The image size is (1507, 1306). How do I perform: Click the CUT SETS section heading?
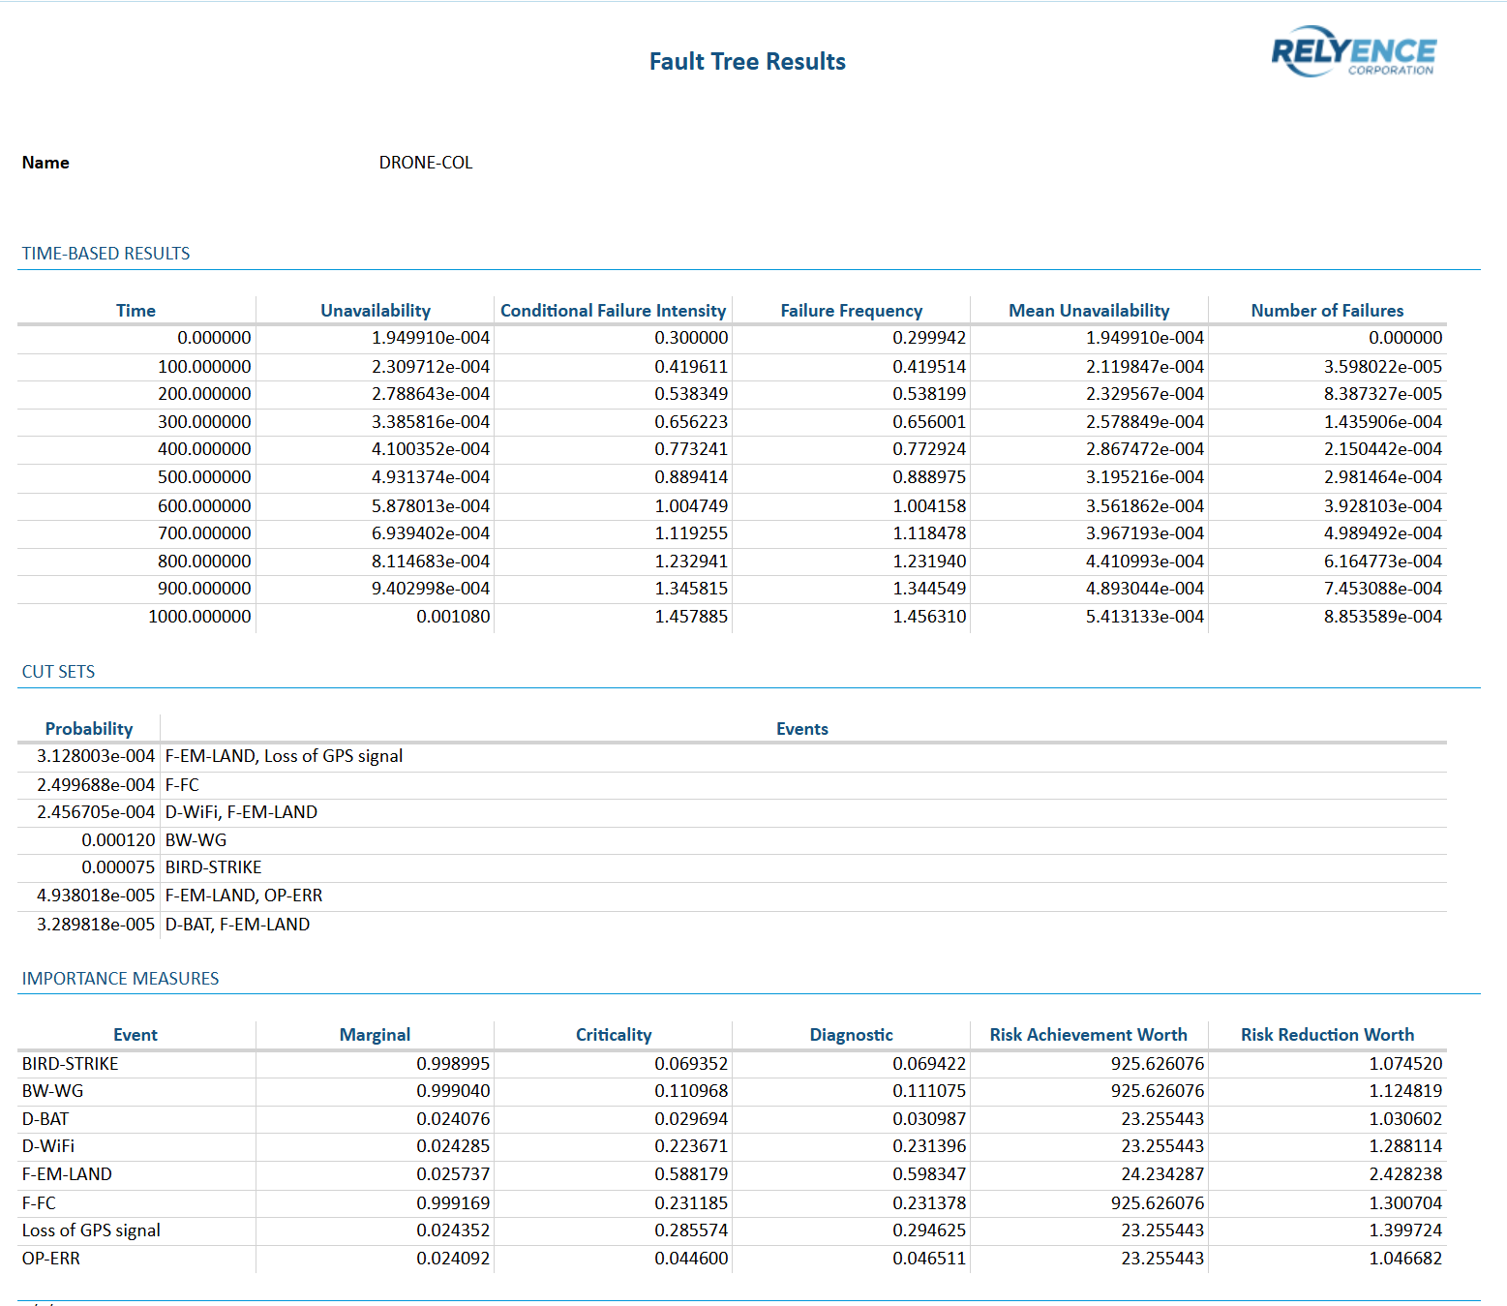pyautogui.click(x=58, y=671)
